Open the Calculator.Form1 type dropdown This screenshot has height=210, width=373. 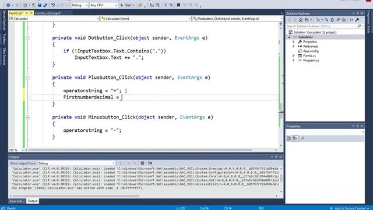tap(146, 18)
